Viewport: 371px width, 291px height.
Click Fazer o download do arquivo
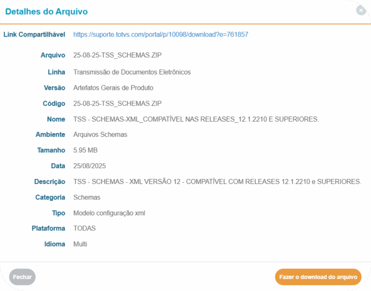[318, 277]
